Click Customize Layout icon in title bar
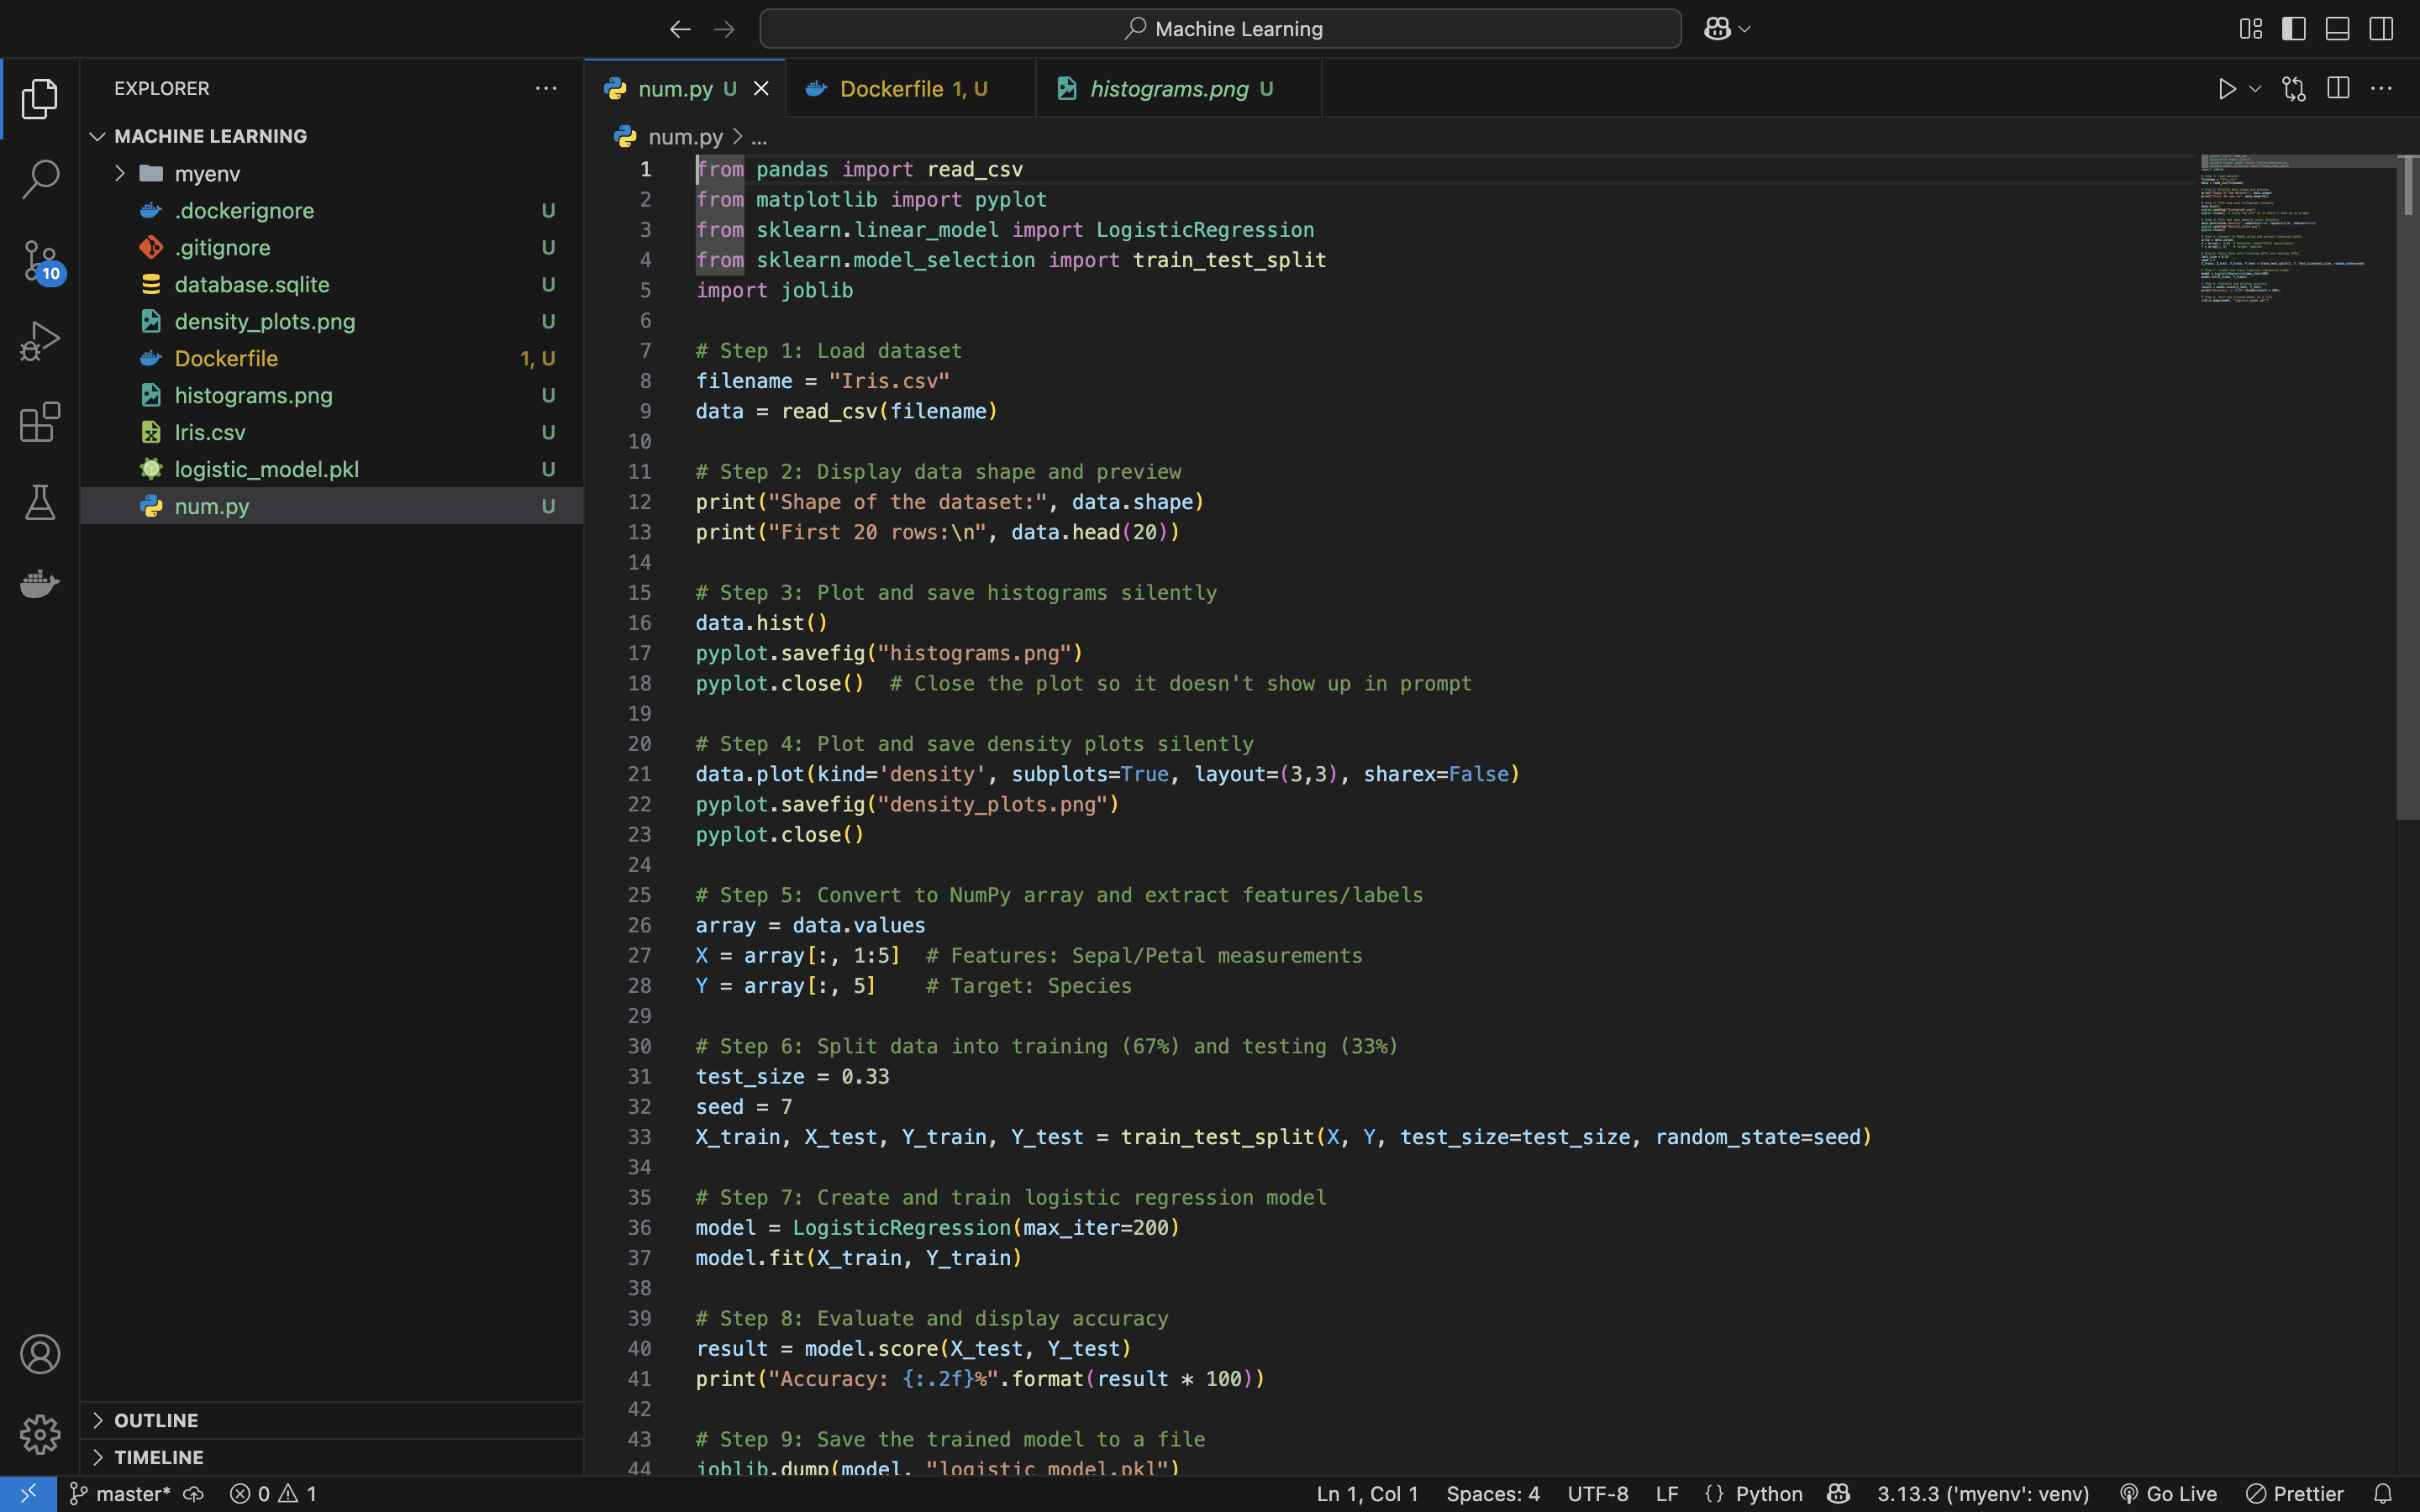This screenshot has height=1512, width=2420. [2250, 29]
